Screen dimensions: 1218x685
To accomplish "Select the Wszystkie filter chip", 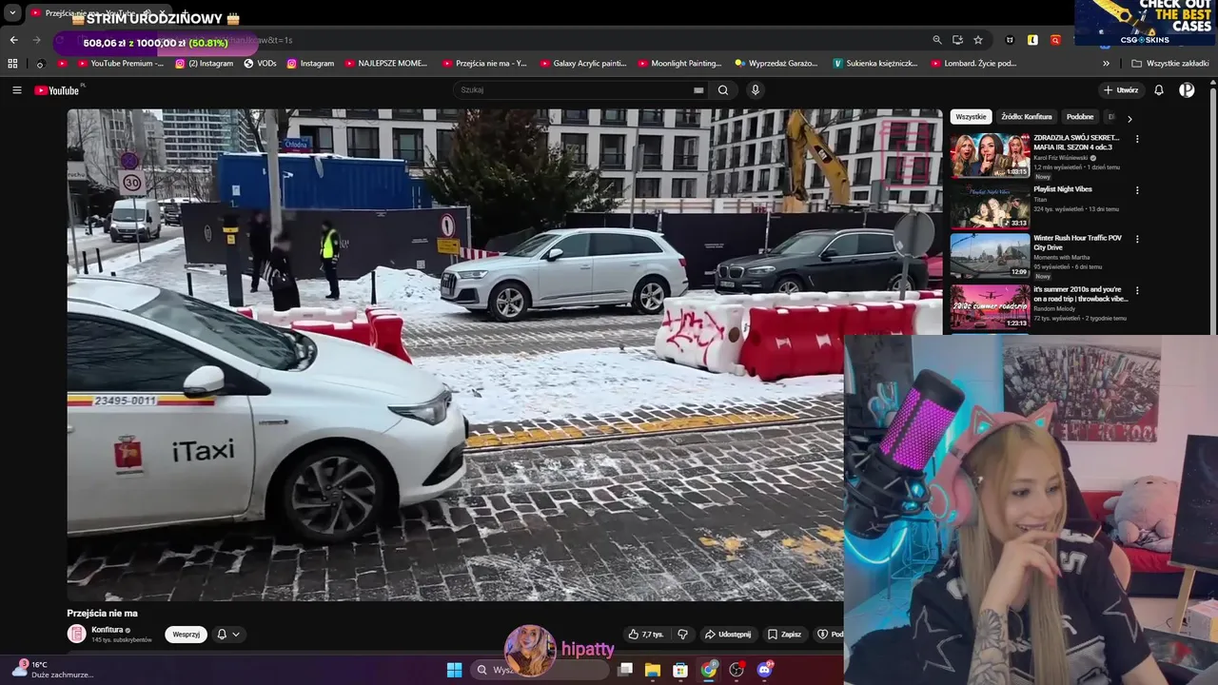I will coord(971,117).
